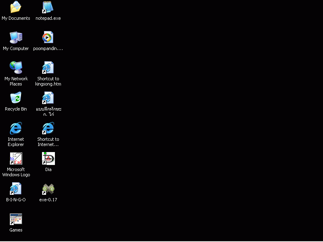The image size is (323, 242).
Task: Click the My Network Places icon
Action: (16, 68)
